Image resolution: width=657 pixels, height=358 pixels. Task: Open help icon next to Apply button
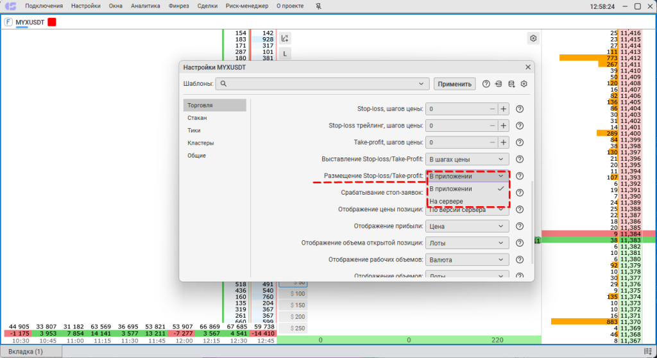[x=486, y=84]
